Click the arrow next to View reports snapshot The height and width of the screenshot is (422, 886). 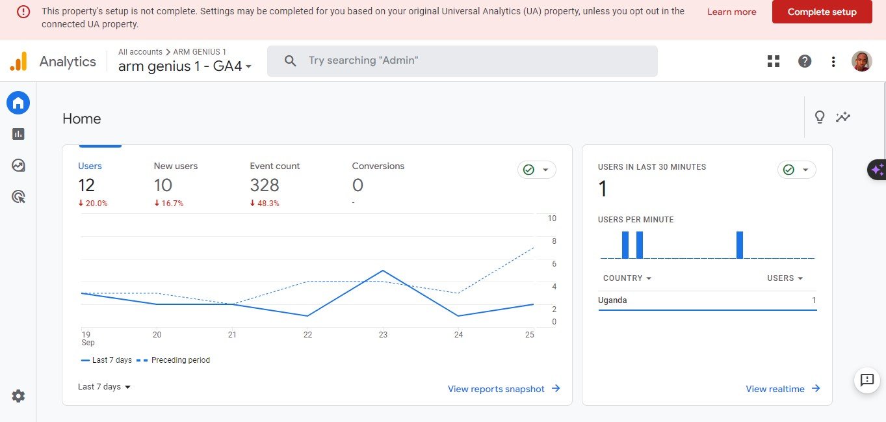[556, 388]
